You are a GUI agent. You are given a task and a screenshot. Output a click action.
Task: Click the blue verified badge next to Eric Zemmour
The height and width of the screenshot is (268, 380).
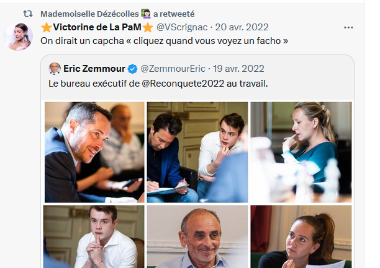pos(132,69)
